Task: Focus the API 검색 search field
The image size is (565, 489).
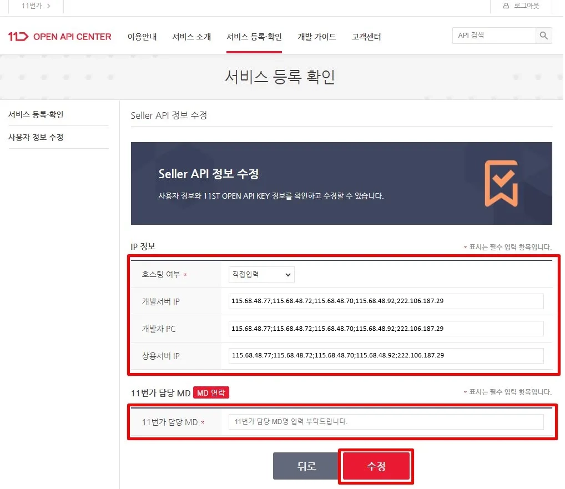Action: coord(494,36)
